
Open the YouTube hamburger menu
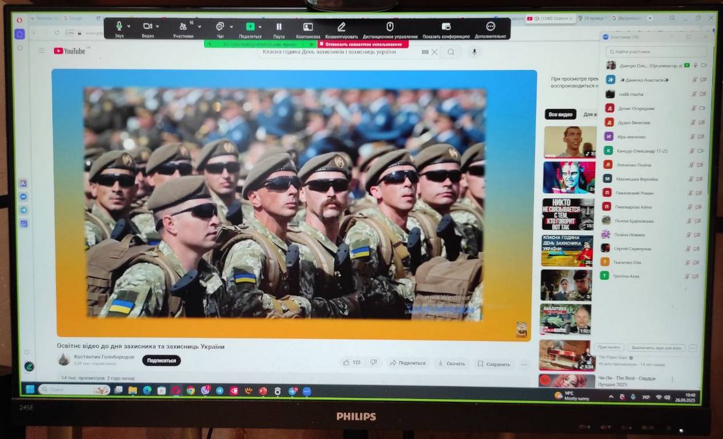[42, 51]
